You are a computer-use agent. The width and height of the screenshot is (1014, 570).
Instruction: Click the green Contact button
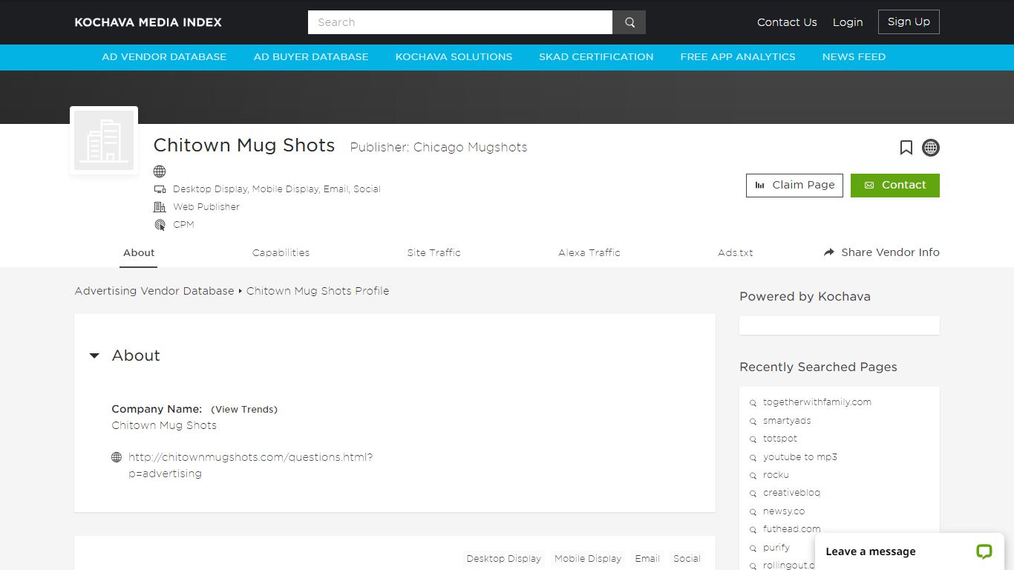coord(894,186)
